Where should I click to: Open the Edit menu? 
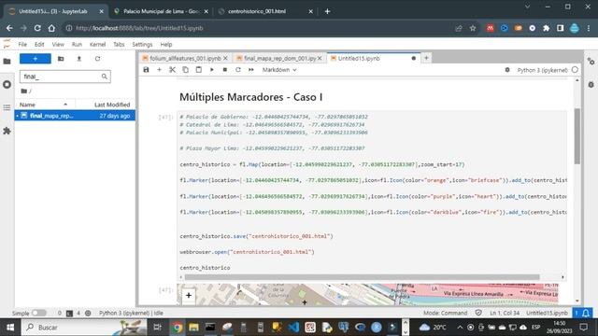(x=39, y=45)
